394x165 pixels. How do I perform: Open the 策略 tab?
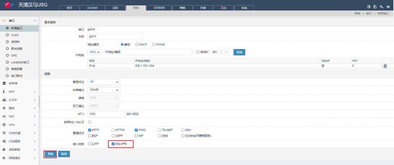(182, 8)
